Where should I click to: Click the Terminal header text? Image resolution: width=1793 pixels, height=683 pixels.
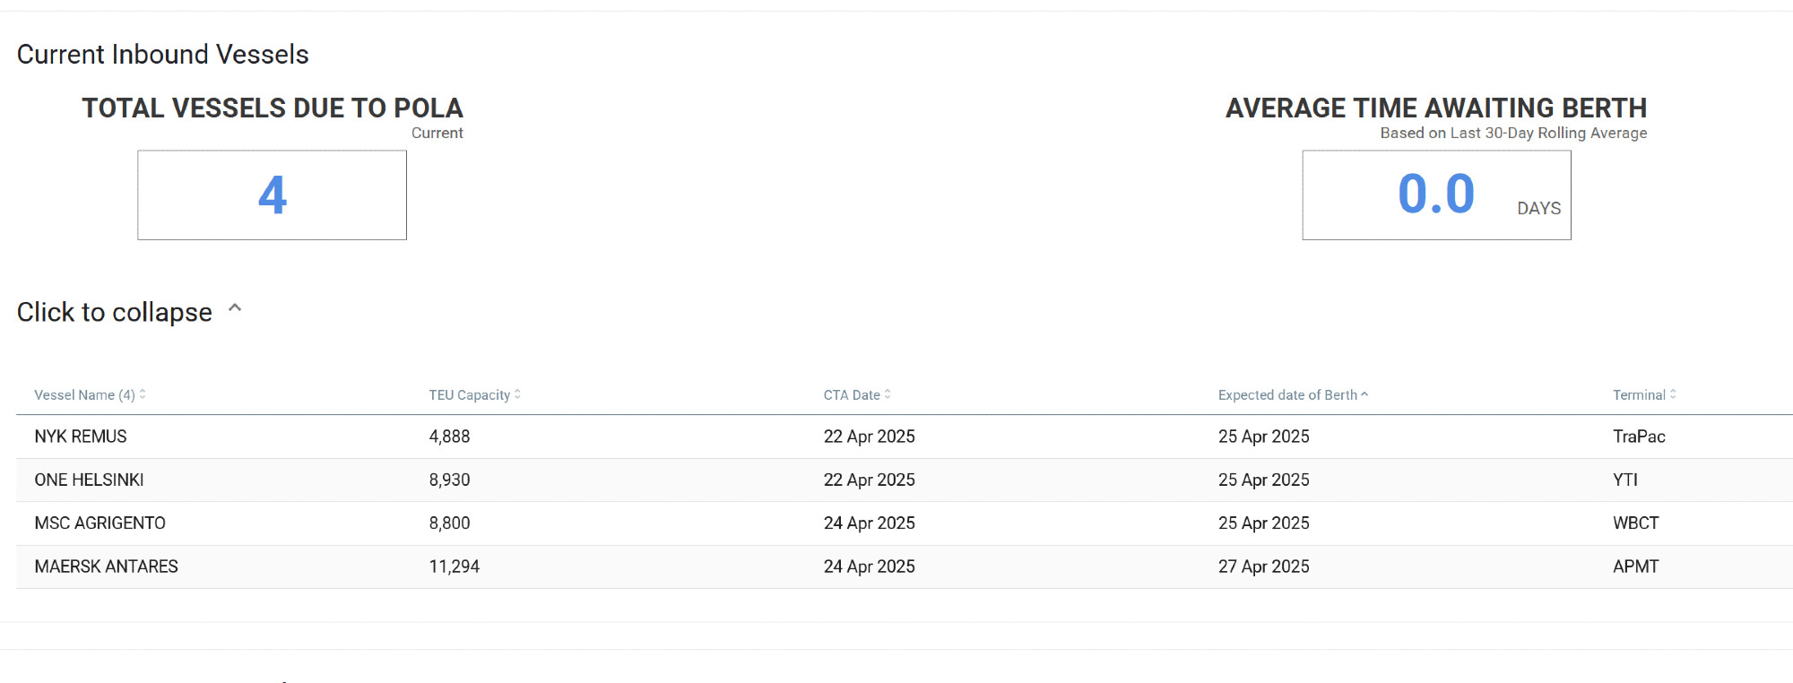pos(1639,395)
